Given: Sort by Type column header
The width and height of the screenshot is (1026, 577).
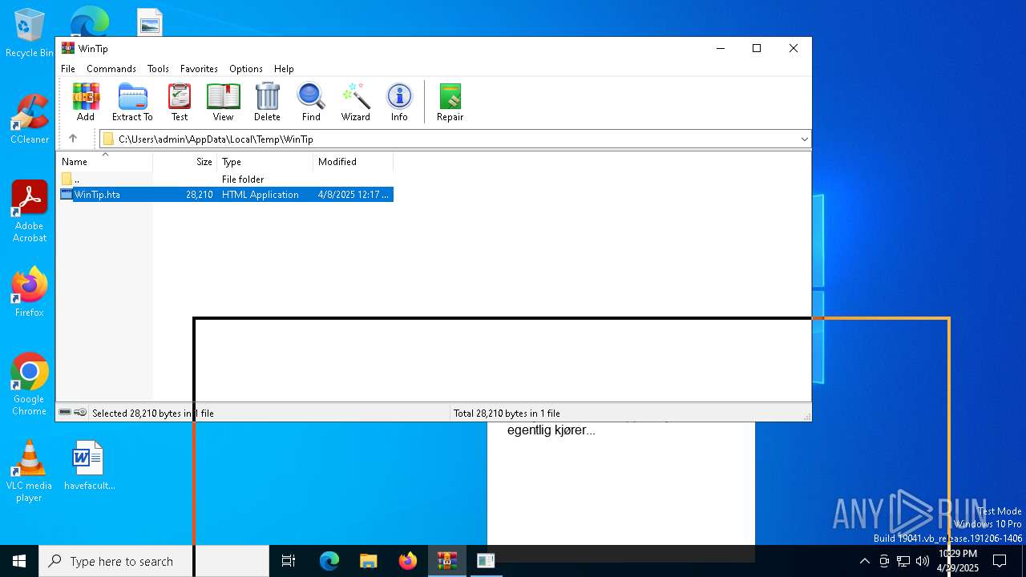Looking at the screenshot, I should tap(265, 162).
